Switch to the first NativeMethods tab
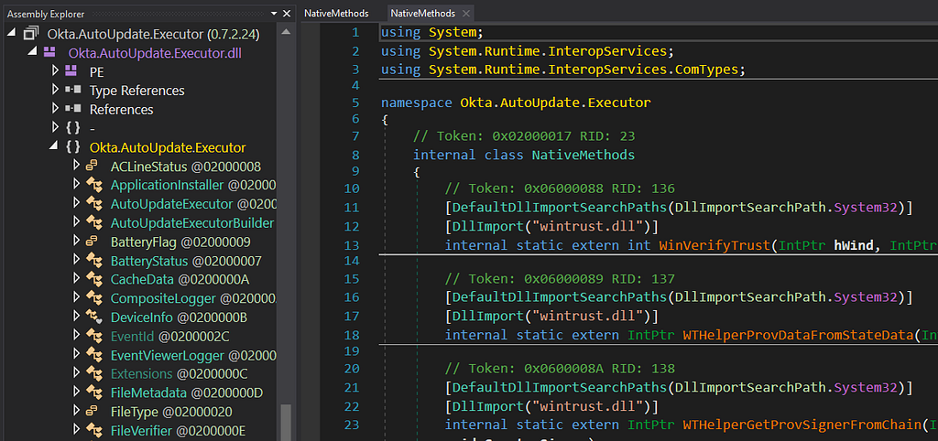The width and height of the screenshot is (938, 441). [x=336, y=13]
